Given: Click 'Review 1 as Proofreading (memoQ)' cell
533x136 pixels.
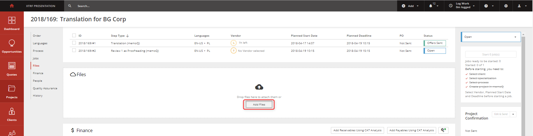Looking at the screenshot, I should point(135,51).
